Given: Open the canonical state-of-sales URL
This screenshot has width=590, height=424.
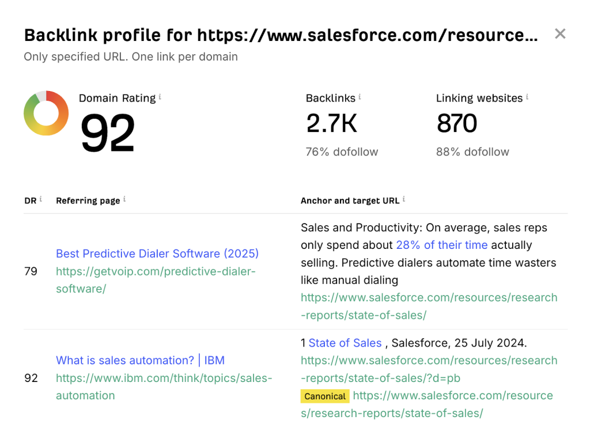Looking at the screenshot, I should [x=452, y=396].
